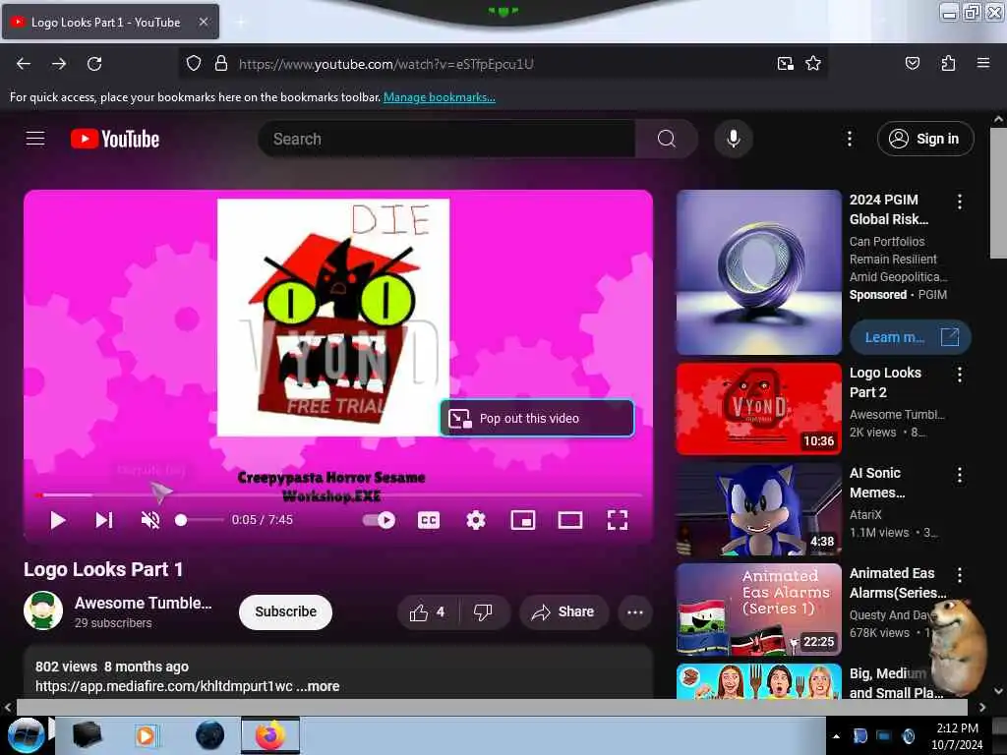Viewport: 1007px width, 755px height.
Task: Unmute the video audio
Action: [150, 520]
